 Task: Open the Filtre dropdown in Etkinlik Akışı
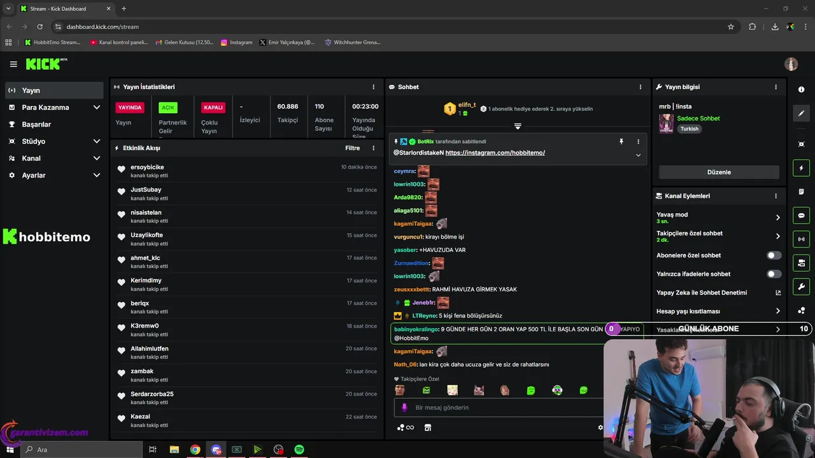(352, 148)
